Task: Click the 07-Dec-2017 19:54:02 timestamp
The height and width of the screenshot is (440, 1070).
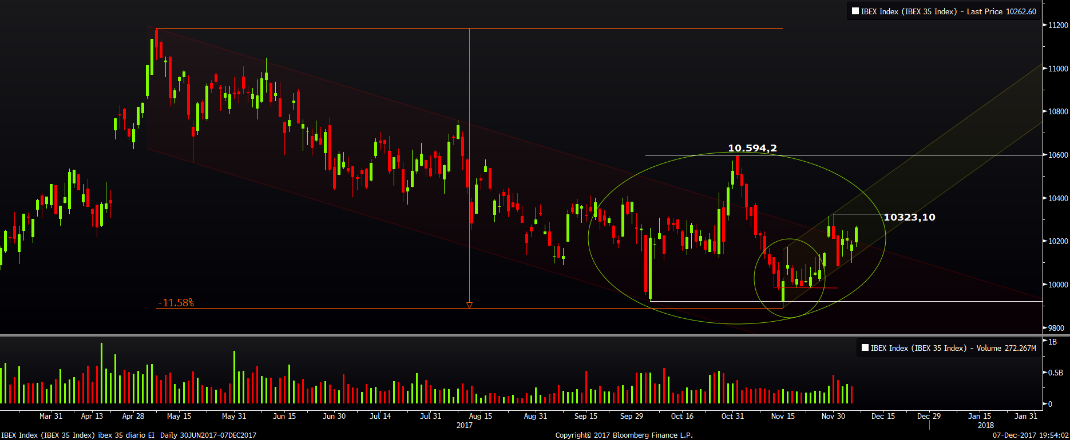Action: tap(1031, 435)
